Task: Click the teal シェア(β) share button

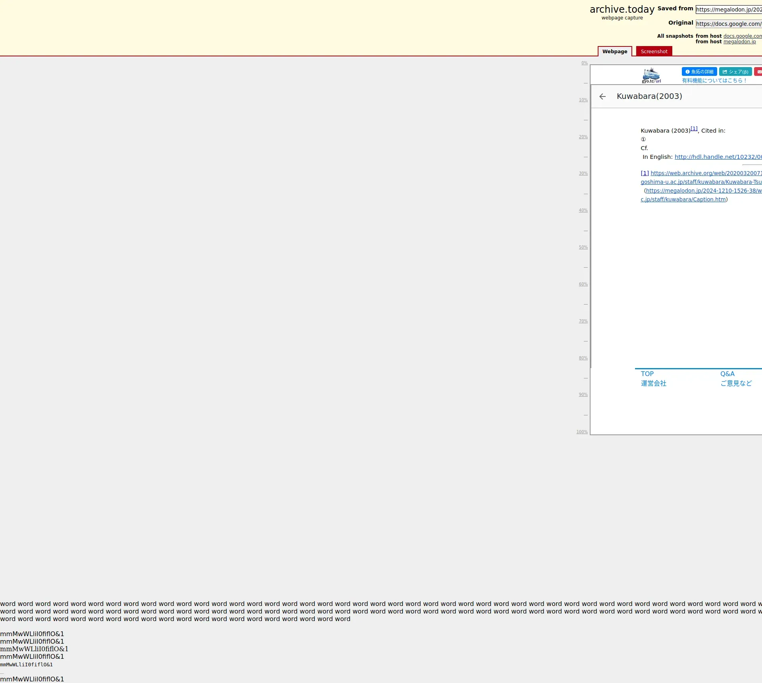Action: pos(735,72)
